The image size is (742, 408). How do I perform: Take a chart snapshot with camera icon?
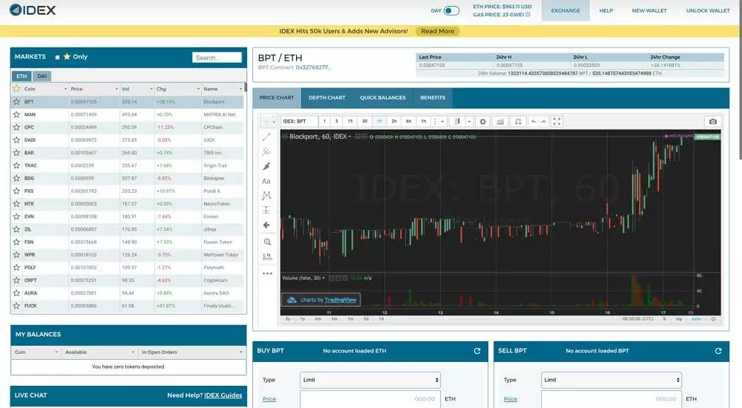pos(712,122)
